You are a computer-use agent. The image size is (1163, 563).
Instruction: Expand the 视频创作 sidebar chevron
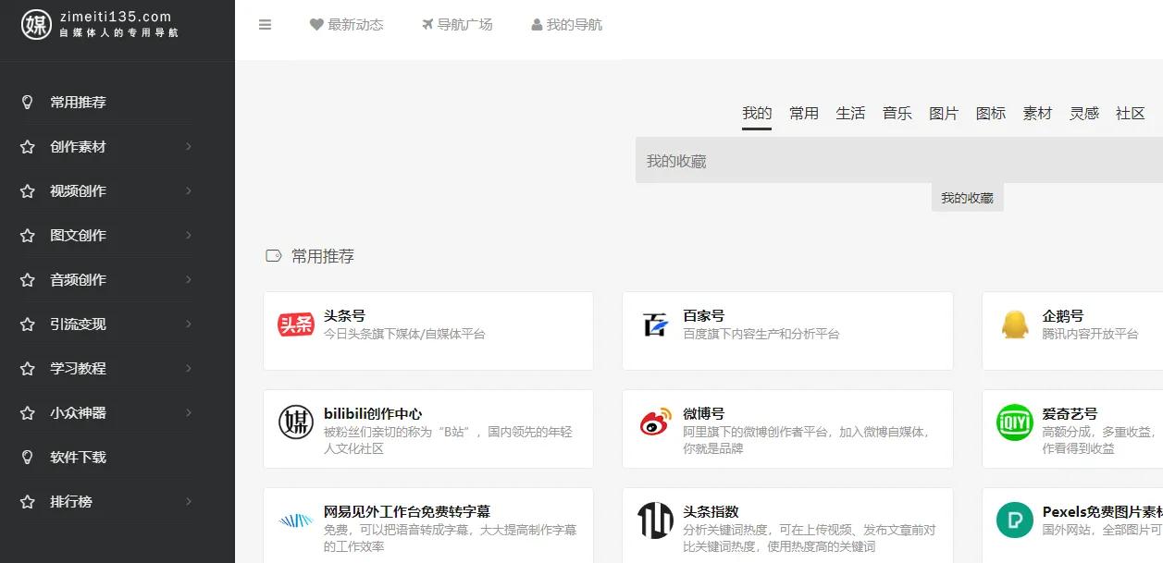[189, 191]
